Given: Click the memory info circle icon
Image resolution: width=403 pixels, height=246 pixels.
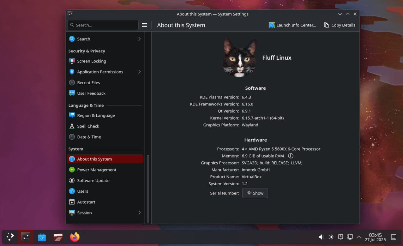Looking at the screenshot, I should tap(291, 156).
